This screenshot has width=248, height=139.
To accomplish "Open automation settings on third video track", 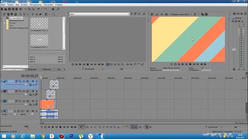I will [x=28, y=101].
